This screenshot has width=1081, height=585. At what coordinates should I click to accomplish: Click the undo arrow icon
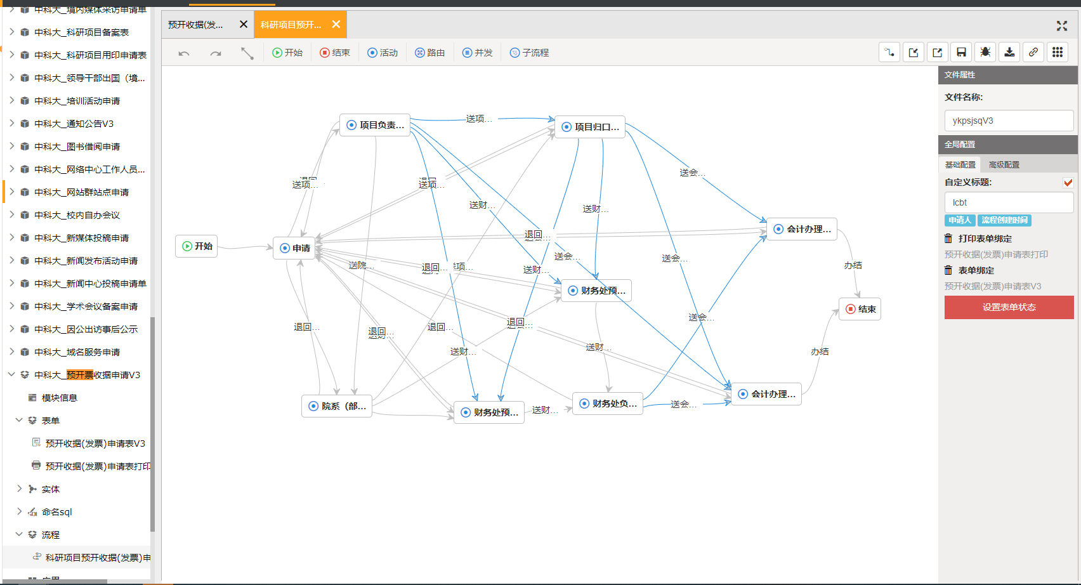tap(184, 53)
